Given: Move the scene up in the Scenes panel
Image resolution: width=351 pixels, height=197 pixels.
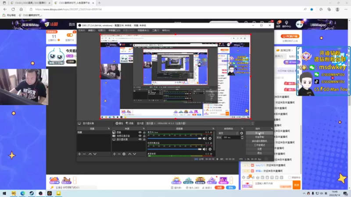Looking at the screenshot, I should (90, 154).
